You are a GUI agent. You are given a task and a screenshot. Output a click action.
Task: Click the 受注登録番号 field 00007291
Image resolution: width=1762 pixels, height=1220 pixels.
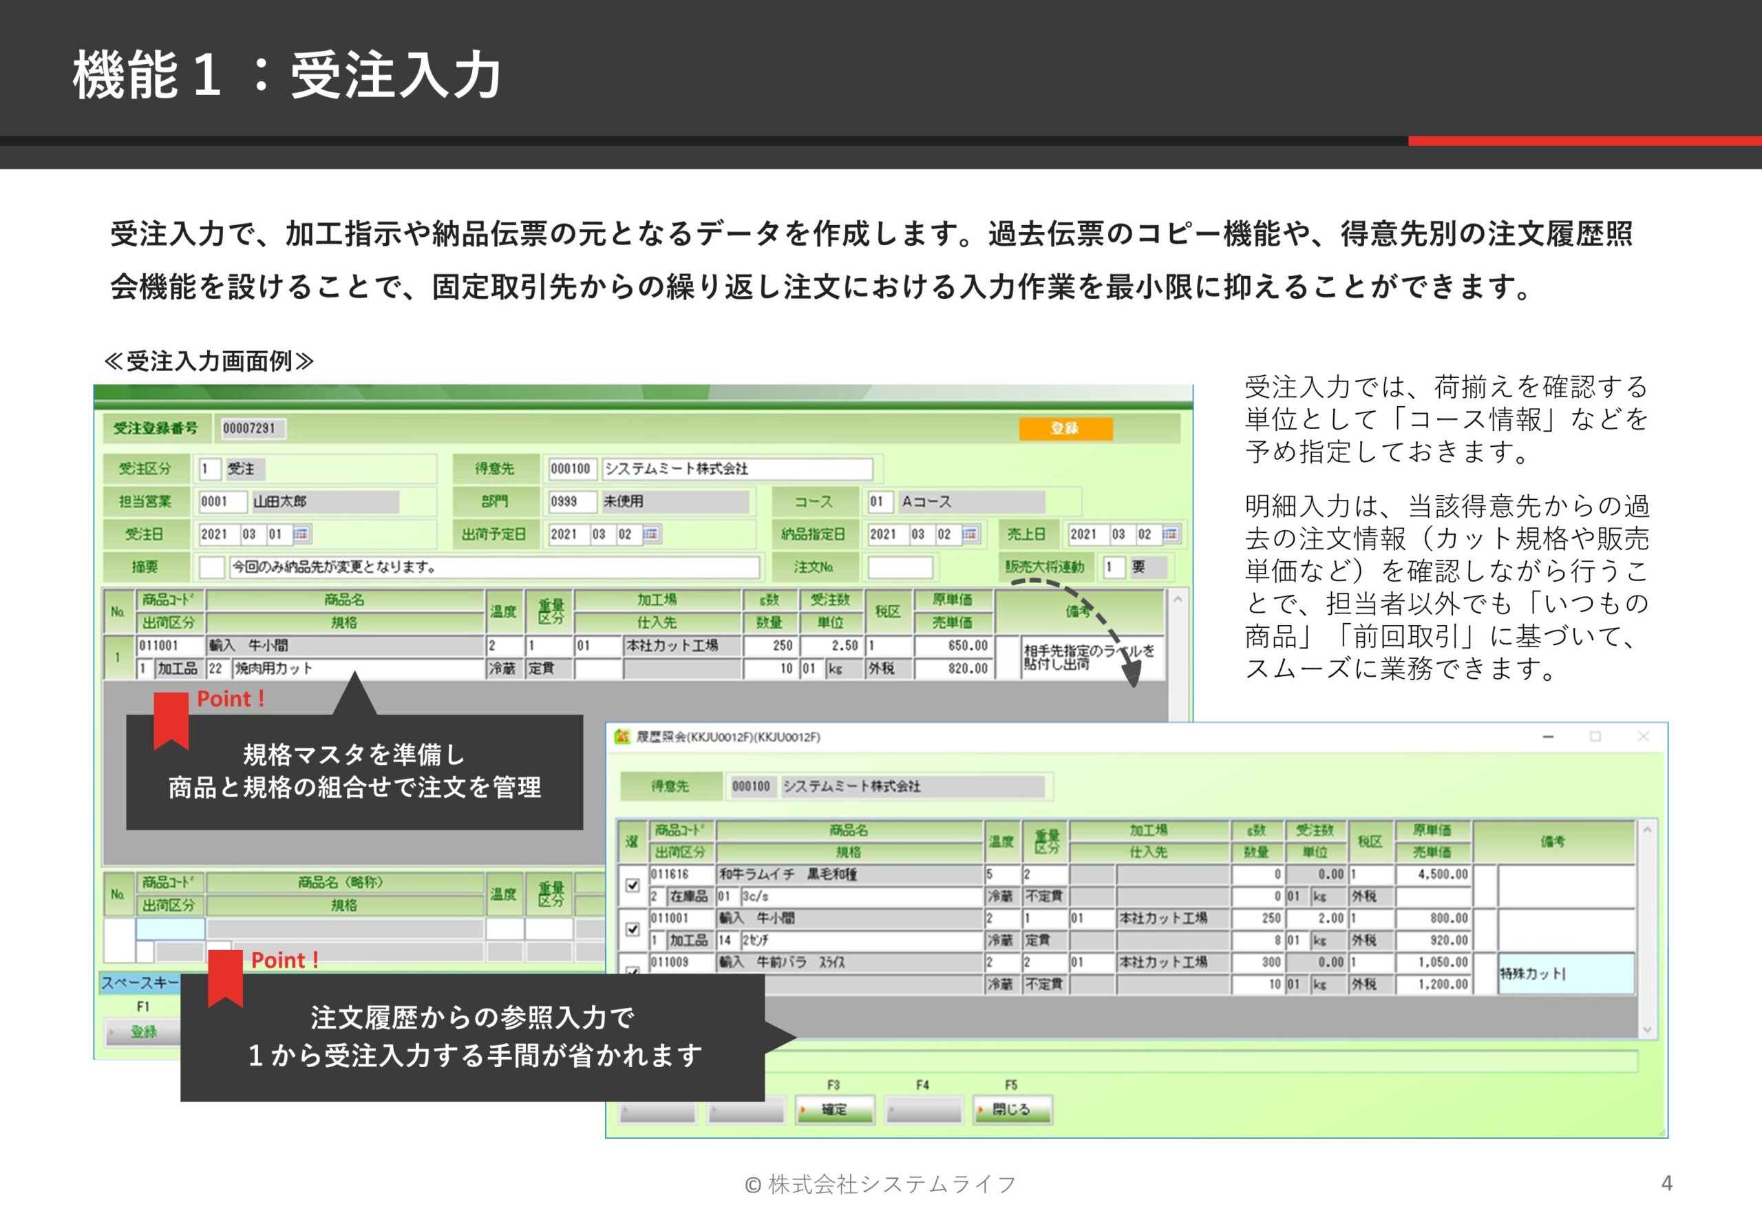click(253, 428)
